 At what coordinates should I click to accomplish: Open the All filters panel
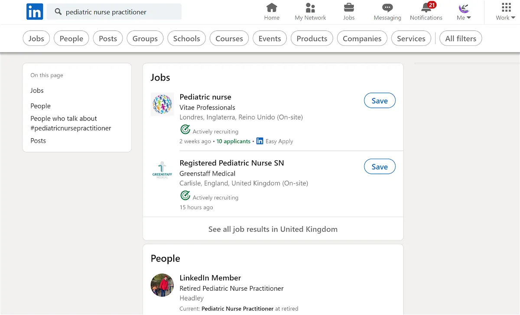coord(461,39)
